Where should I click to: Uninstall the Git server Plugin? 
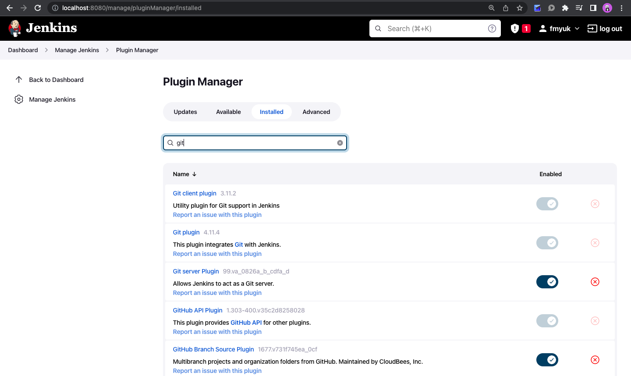pyautogui.click(x=595, y=282)
